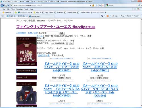
Task: Expand the Page menu dropdown
Action: (x=123, y=16)
